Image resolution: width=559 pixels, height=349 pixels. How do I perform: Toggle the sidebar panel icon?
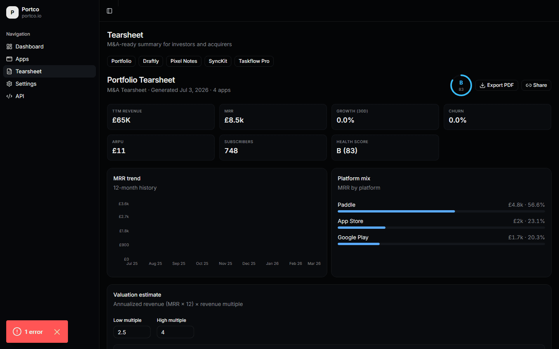[109, 11]
